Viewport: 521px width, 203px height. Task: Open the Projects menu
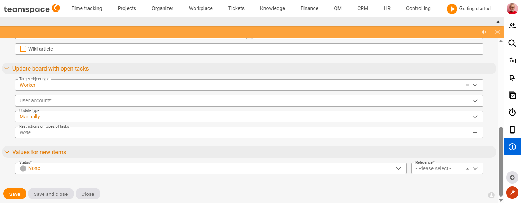[x=127, y=8]
